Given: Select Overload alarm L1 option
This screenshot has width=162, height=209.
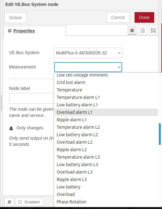Looking at the screenshot, I should coord(106,112).
